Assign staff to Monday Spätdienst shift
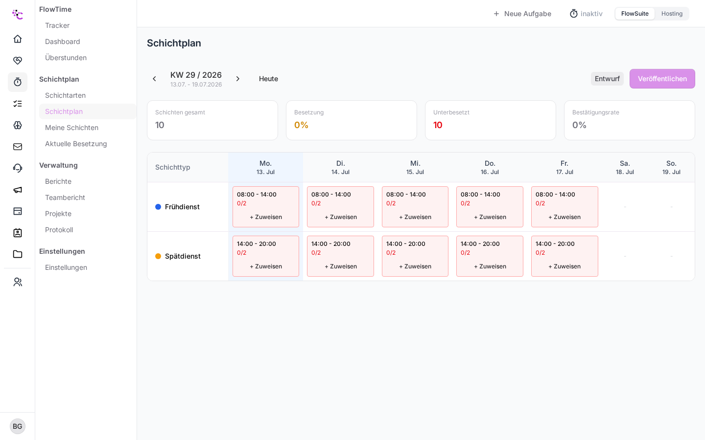 pyautogui.click(x=266, y=266)
